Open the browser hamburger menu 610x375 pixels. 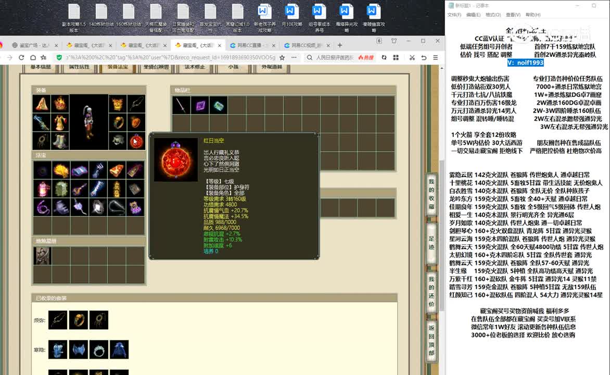tap(435, 58)
